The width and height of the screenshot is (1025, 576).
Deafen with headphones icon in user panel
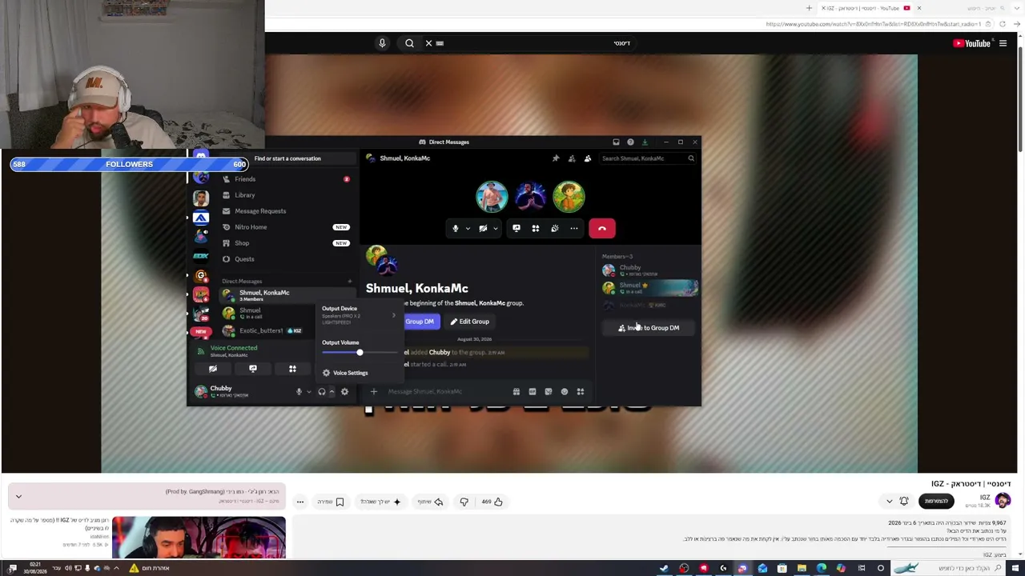click(322, 392)
